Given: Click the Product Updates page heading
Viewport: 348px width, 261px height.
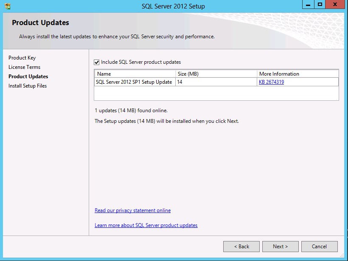Looking at the screenshot, I should (40, 23).
